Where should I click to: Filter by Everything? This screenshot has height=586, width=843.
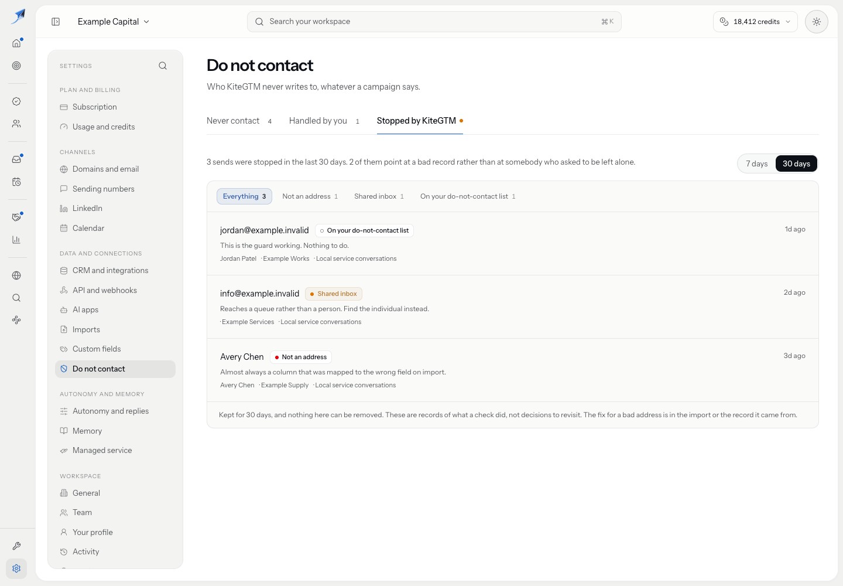tap(244, 196)
